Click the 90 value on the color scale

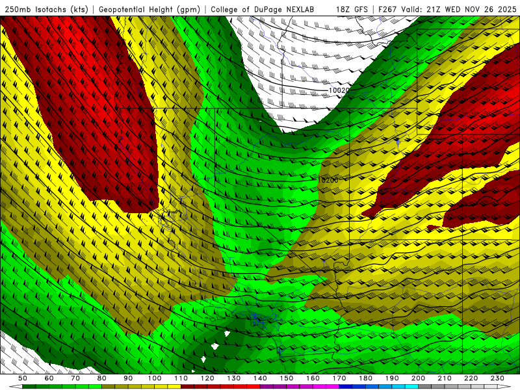[128, 378]
